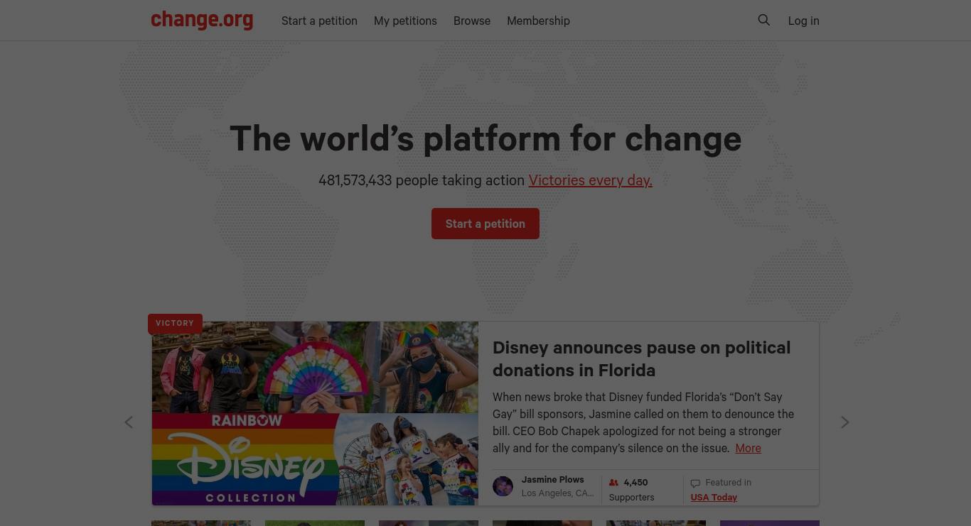The height and width of the screenshot is (526, 971).
Task: Open the Membership page
Action: 538,21
